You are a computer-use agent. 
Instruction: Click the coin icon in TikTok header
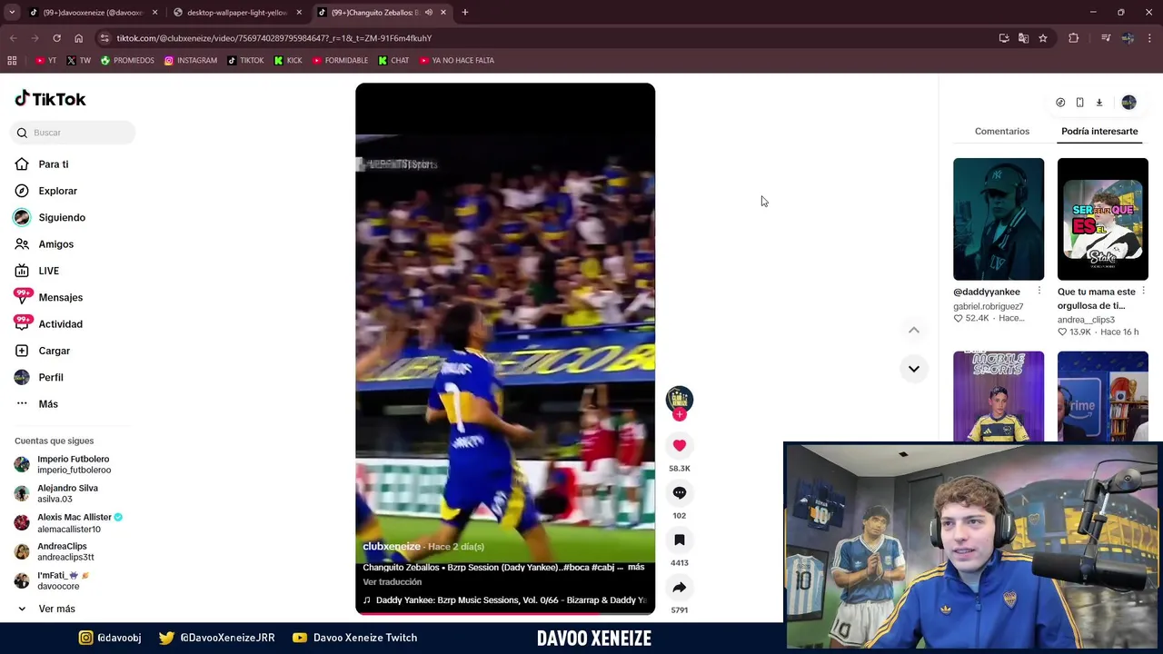click(x=1060, y=103)
